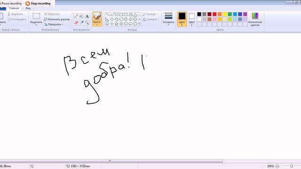Choose the Cloud callout shape
301x169 pixels.
[135, 24]
